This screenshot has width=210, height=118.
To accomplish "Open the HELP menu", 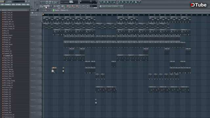I will click(x=28, y=4).
